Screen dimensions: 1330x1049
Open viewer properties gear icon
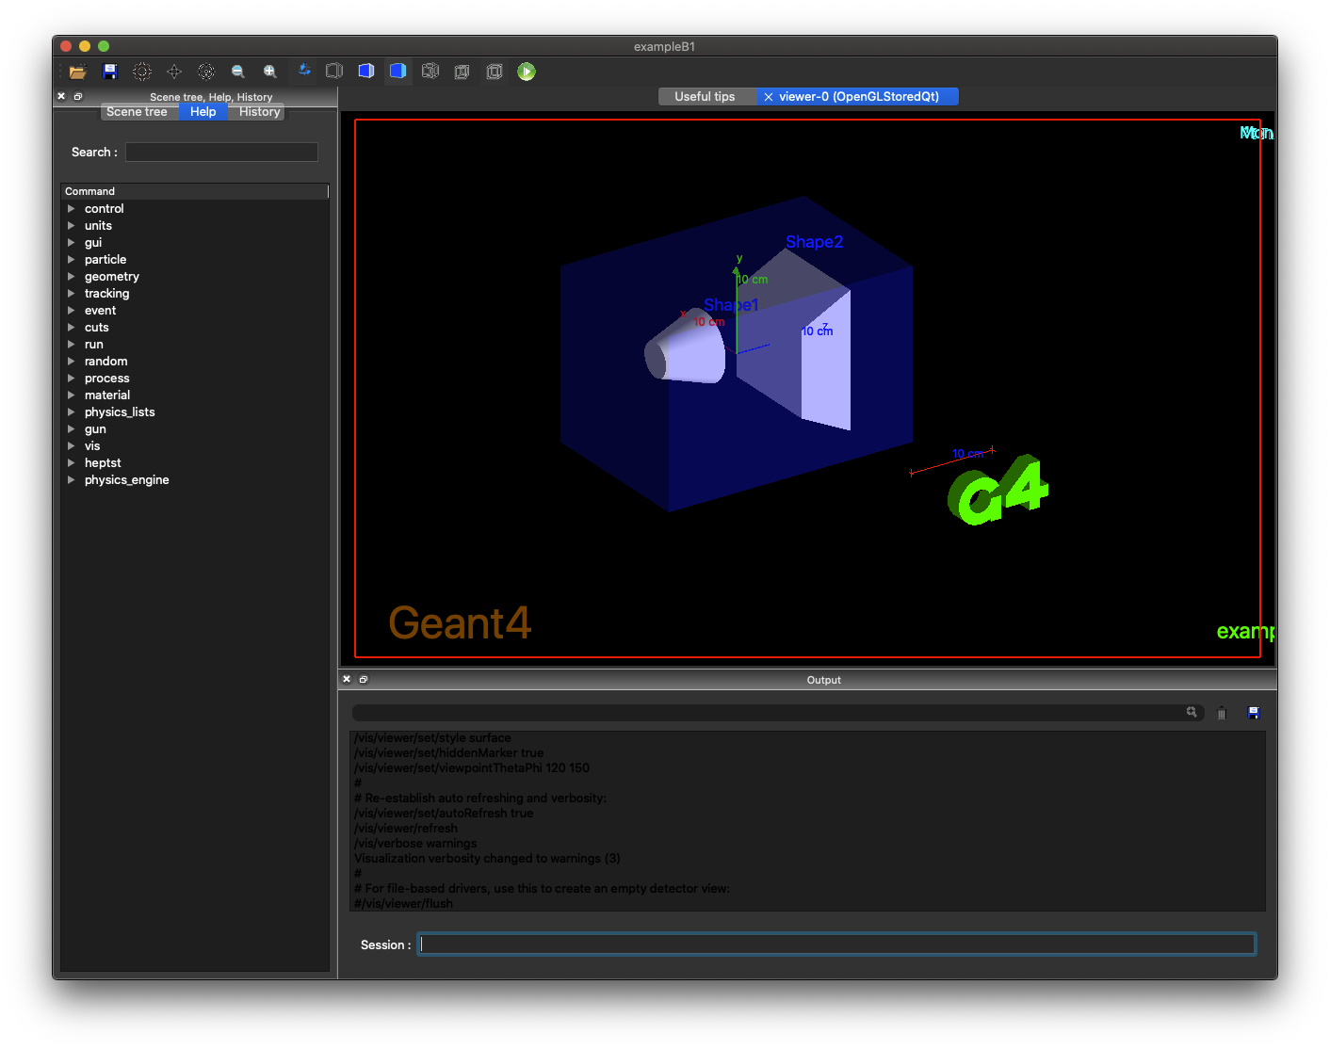[x=142, y=72]
